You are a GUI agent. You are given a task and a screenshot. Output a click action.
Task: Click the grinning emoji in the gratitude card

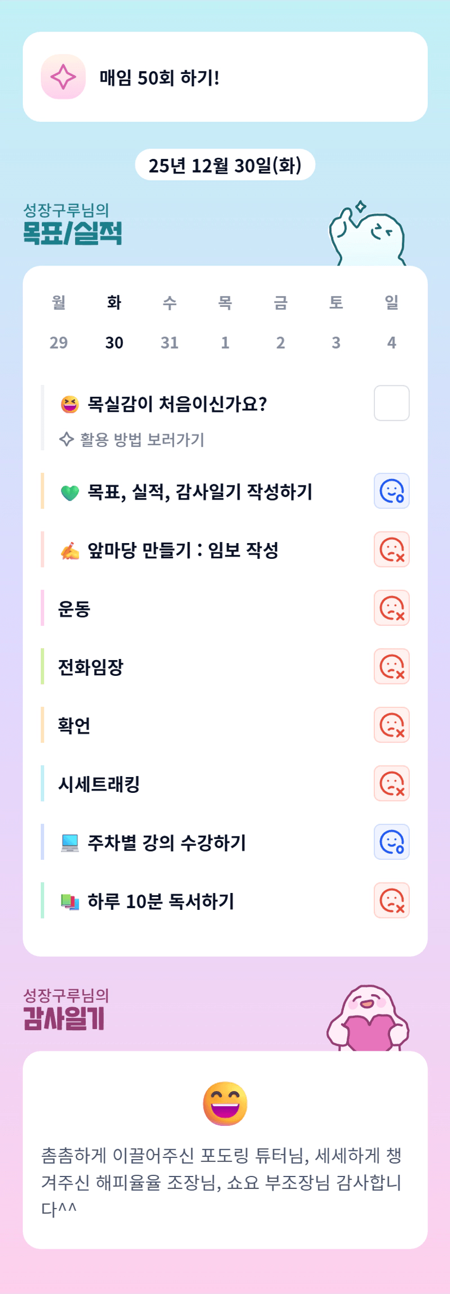click(225, 1103)
